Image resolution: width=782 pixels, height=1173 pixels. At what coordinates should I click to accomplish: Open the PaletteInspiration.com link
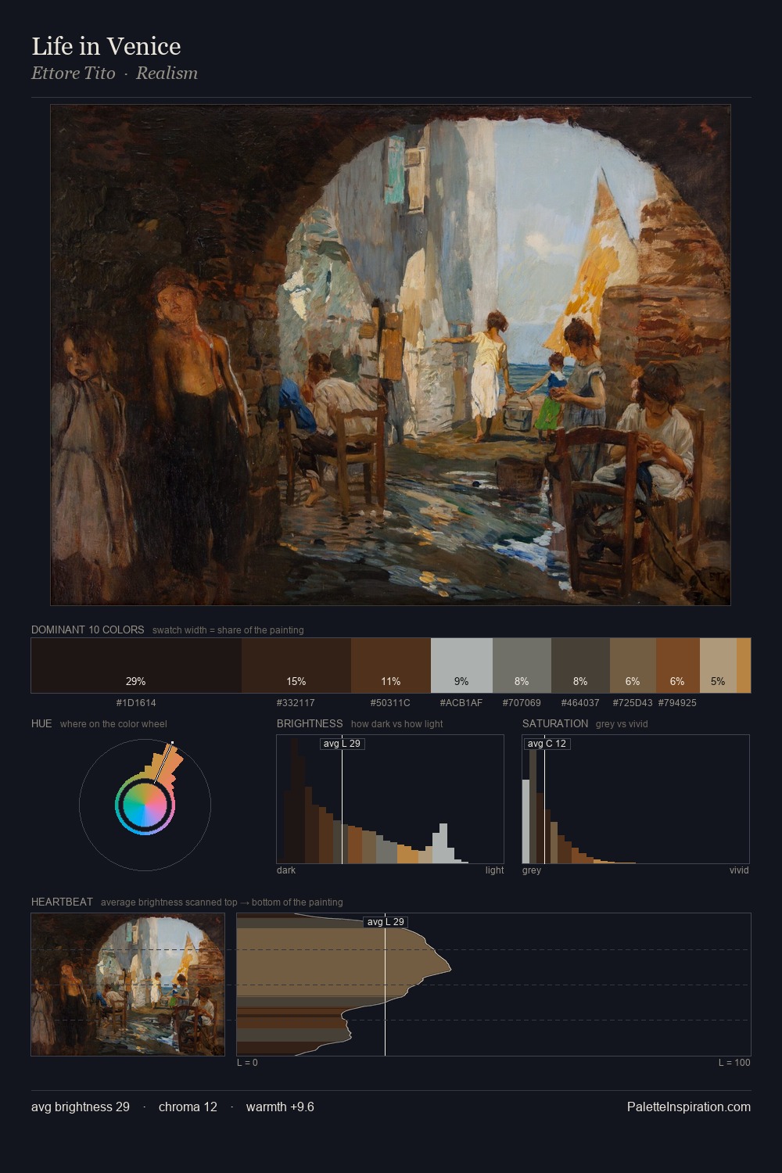689,1107
